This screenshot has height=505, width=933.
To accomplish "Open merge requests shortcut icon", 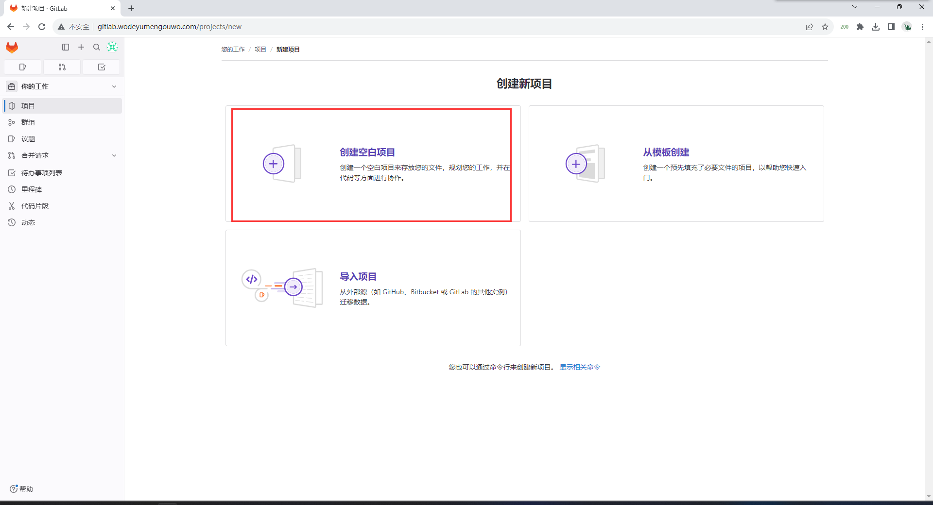I will 62,67.
